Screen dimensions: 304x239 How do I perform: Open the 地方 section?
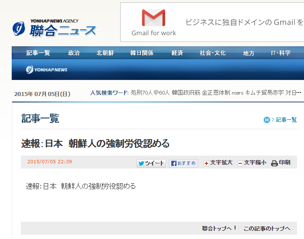coord(248,53)
